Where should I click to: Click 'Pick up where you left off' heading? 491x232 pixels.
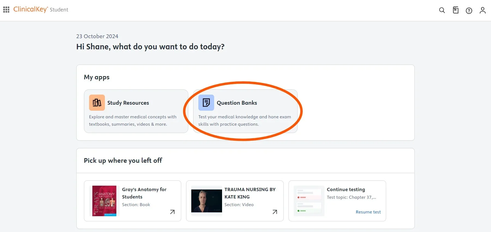coord(123,161)
